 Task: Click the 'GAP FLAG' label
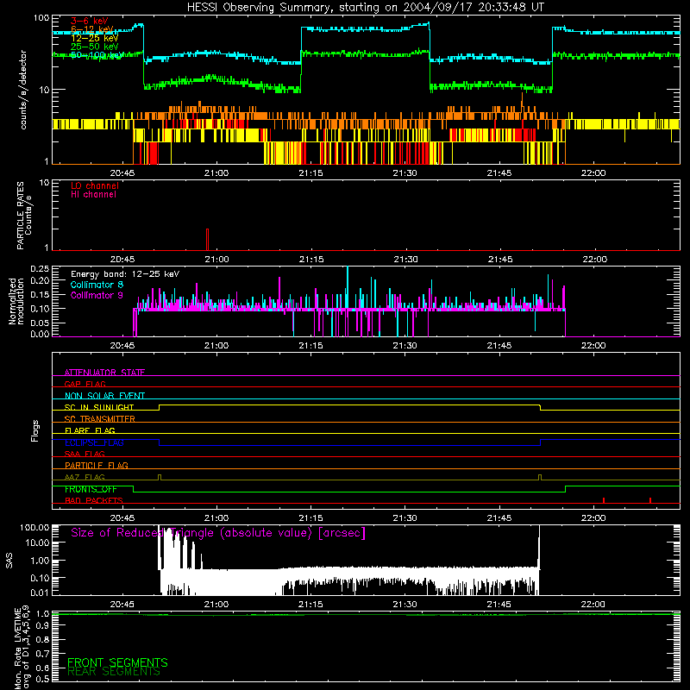[x=85, y=384]
